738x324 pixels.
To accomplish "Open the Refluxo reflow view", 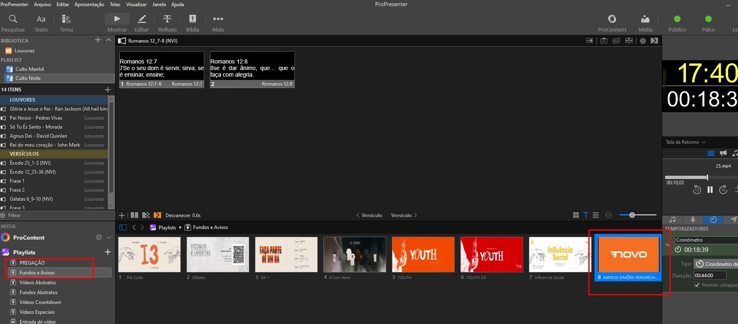I will coord(167,23).
